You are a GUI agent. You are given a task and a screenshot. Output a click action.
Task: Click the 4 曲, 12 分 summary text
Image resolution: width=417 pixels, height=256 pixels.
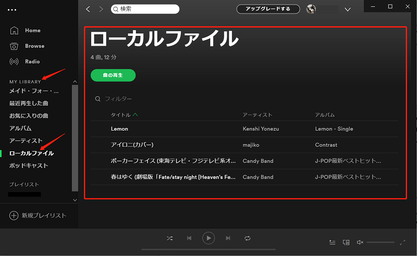pyautogui.click(x=103, y=57)
